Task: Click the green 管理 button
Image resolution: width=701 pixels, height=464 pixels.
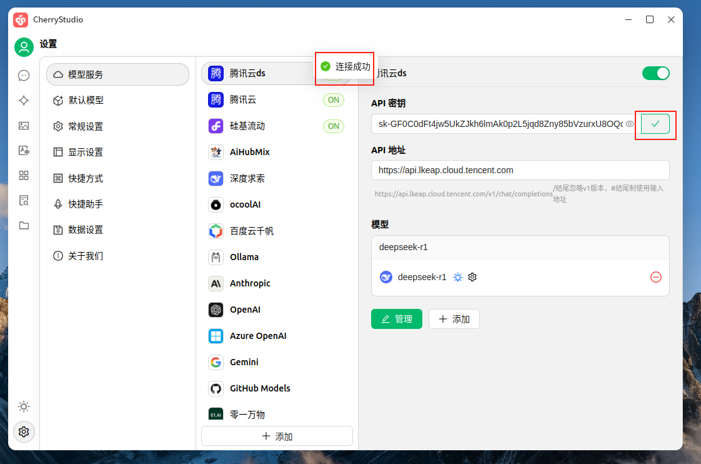Action: (x=396, y=319)
